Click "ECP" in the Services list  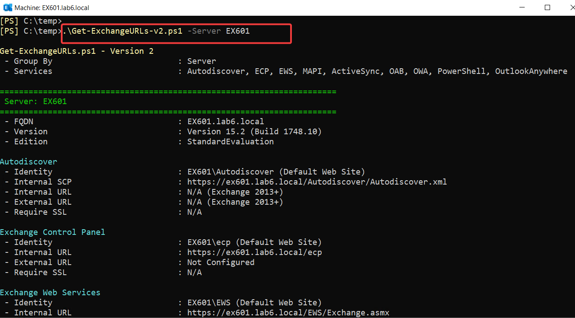pyautogui.click(x=262, y=71)
